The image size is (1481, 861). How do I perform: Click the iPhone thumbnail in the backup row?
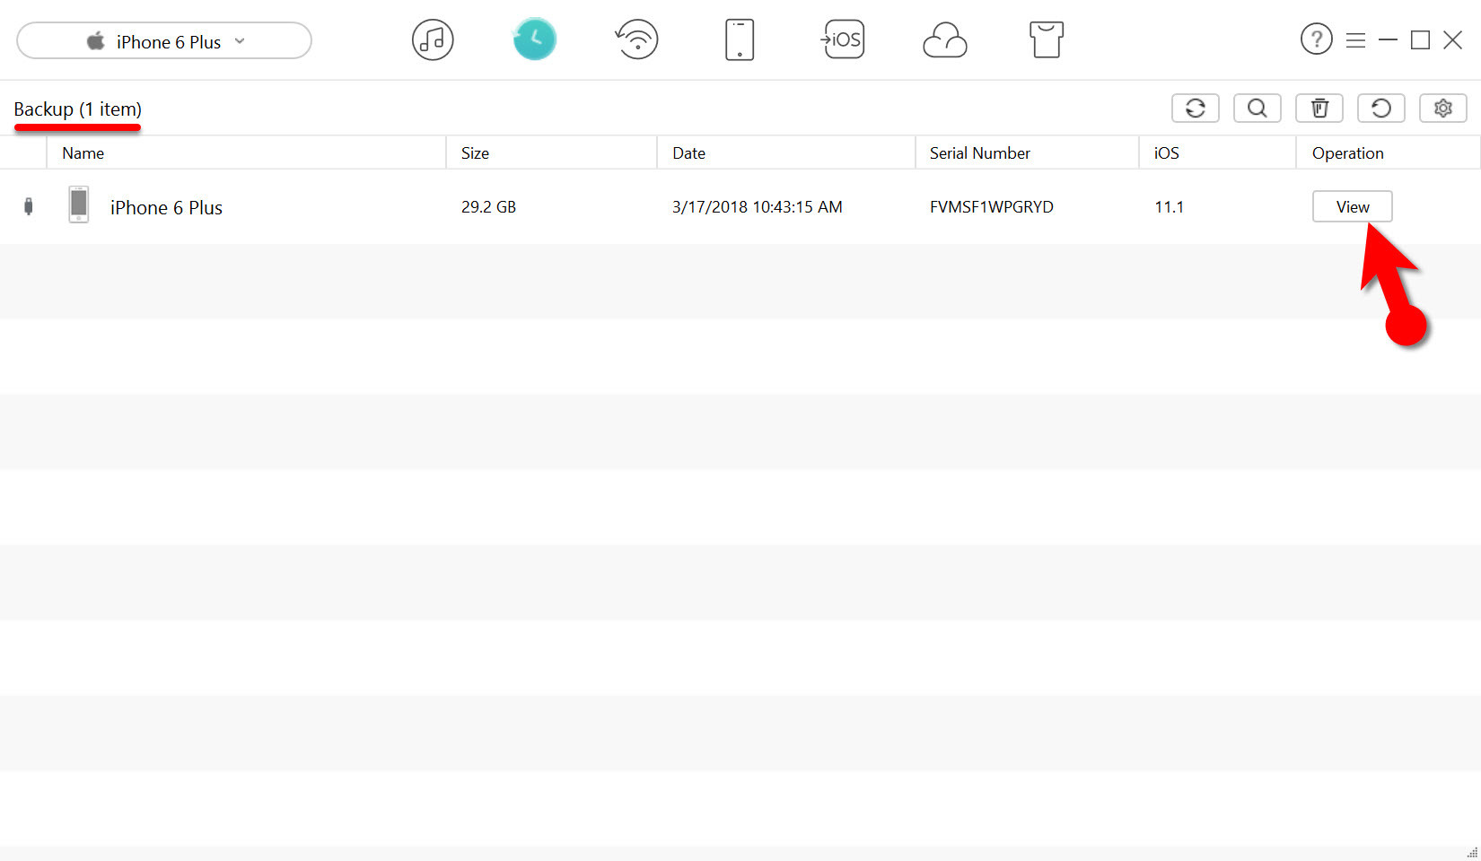pyautogui.click(x=79, y=204)
